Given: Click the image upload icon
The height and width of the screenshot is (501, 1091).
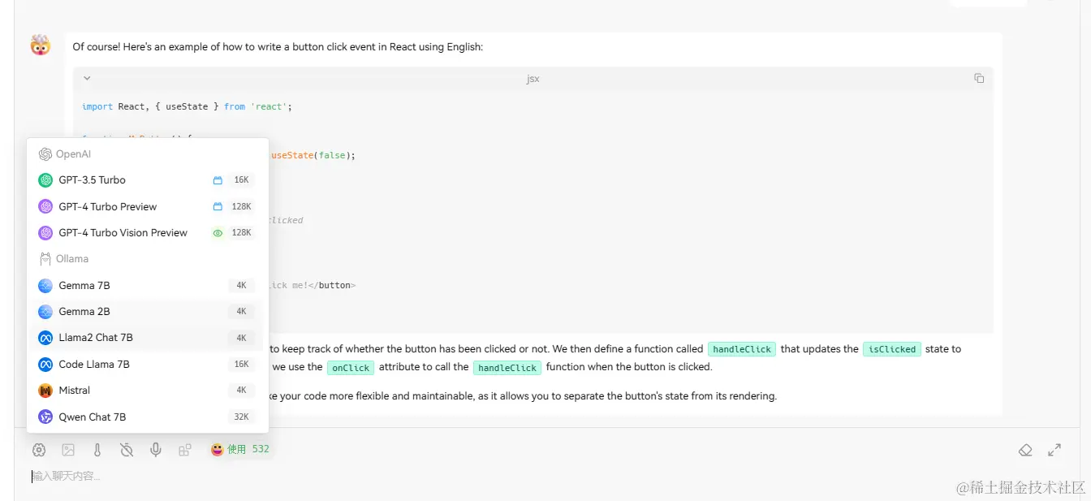Looking at the screenshot, I should [68, 450].
